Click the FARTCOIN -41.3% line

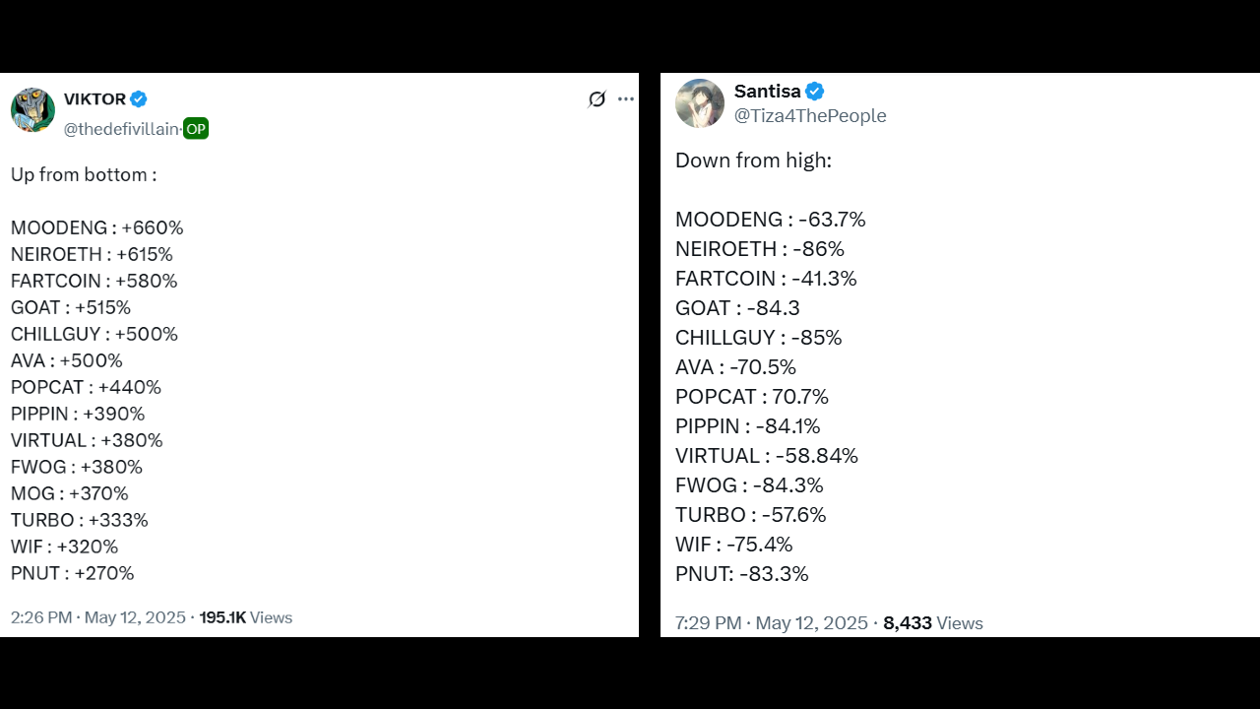[766, 279]
